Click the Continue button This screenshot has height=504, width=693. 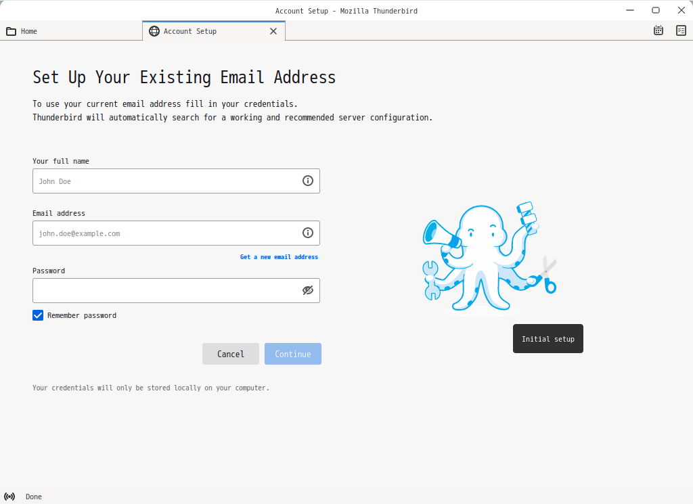pyautogui.click(x=293, y=354)
